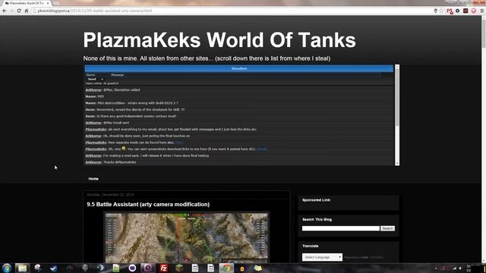Open the Windows Start orb

pos(7,268)
